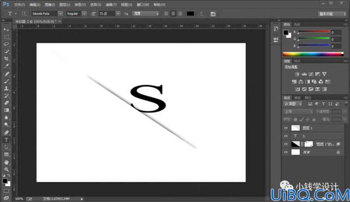The image size is (350, 202).
Task: Open the layer filter type dropdown
Action: click(293, 104)
